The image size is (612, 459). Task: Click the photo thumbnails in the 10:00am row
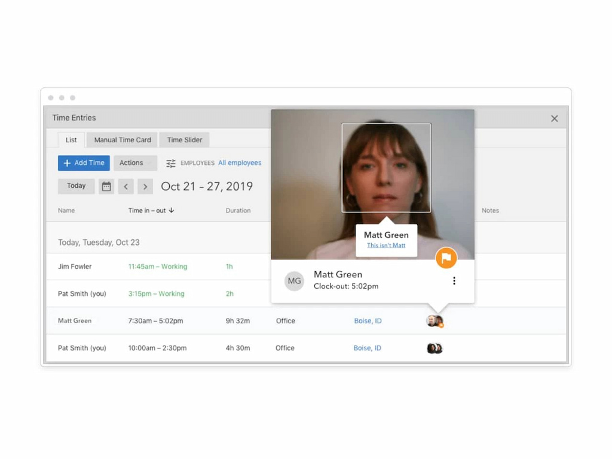pyautogui.click(x=434, y=348)
